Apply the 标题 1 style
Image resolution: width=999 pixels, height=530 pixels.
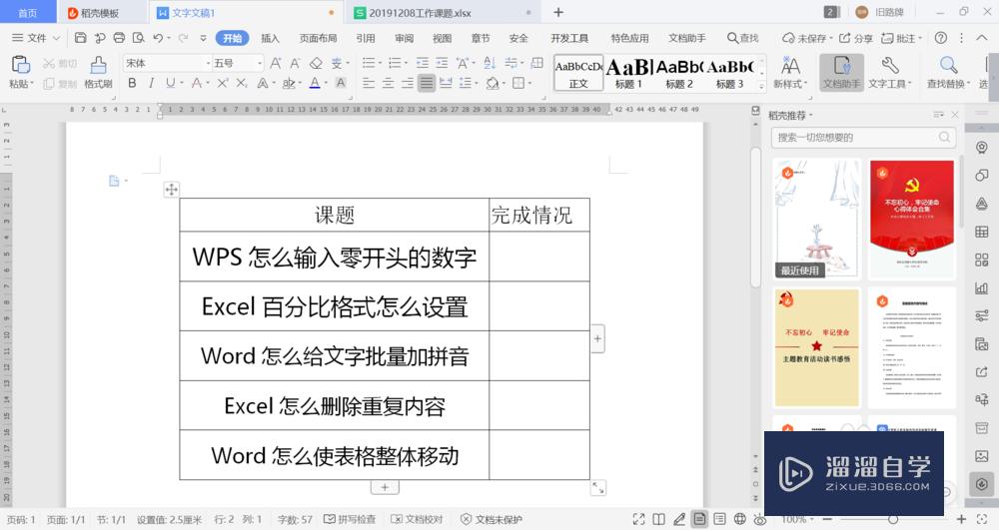coord(628,73)
